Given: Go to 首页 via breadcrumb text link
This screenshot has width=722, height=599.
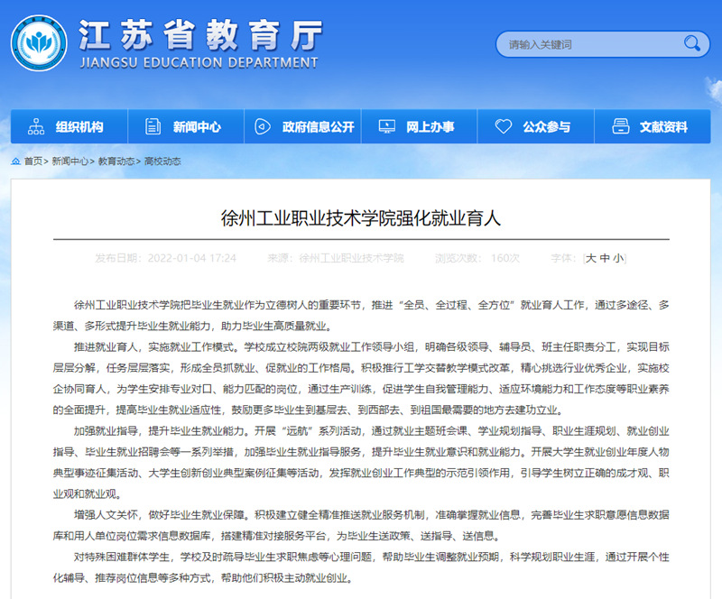Looking at the screenshot, I should coord(32,161).
